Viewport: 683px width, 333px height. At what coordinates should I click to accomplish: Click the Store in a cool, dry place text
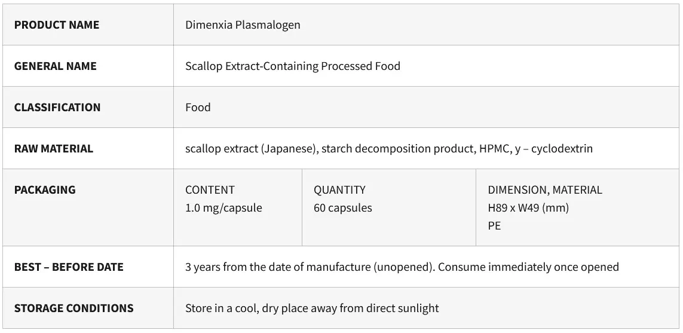coord(311,308)
